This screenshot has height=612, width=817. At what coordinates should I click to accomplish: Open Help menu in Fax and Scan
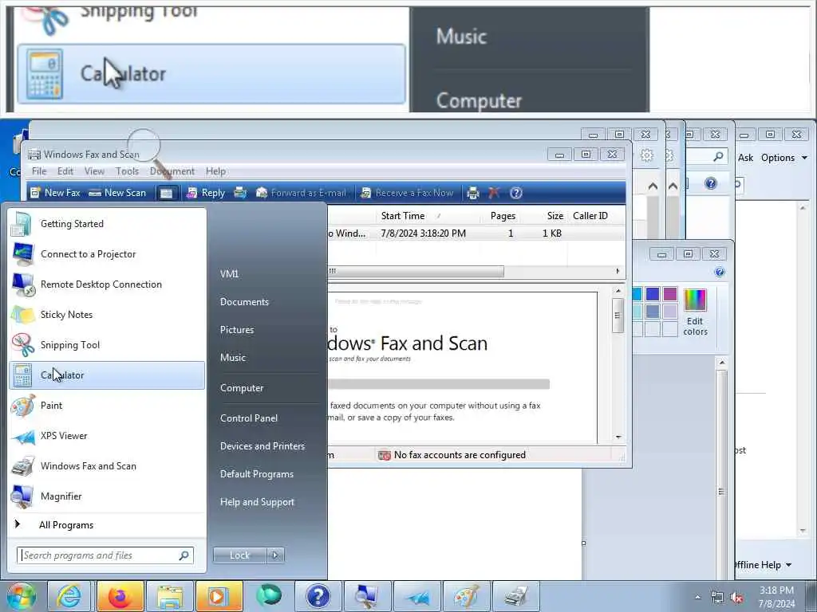point(215,171)
